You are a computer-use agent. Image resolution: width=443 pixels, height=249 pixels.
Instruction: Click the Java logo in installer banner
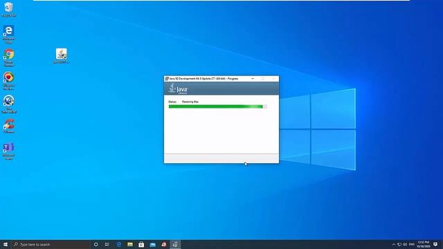pyautogui.click(x=178, y=89)
